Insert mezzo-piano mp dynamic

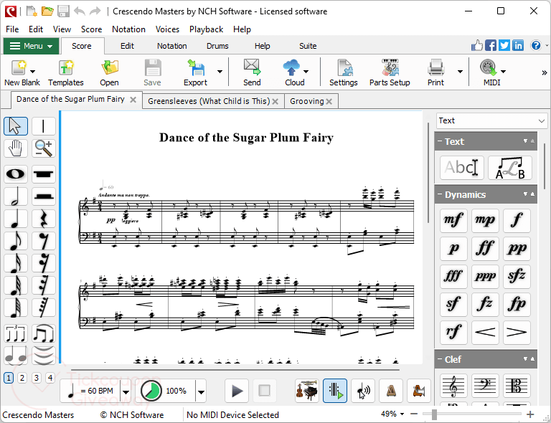[485, 220]
